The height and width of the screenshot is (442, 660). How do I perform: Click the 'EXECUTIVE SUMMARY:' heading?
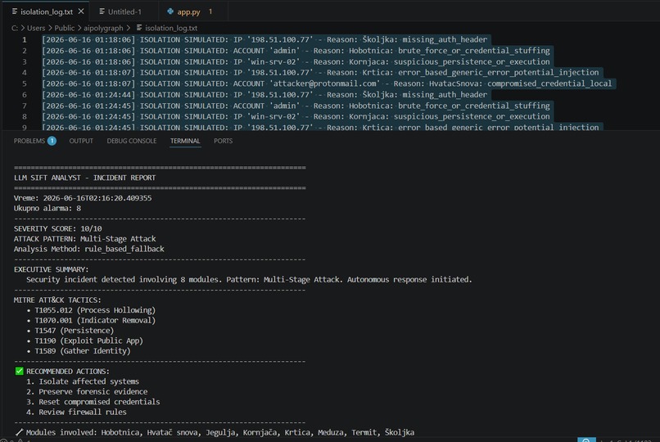(52, 269)
